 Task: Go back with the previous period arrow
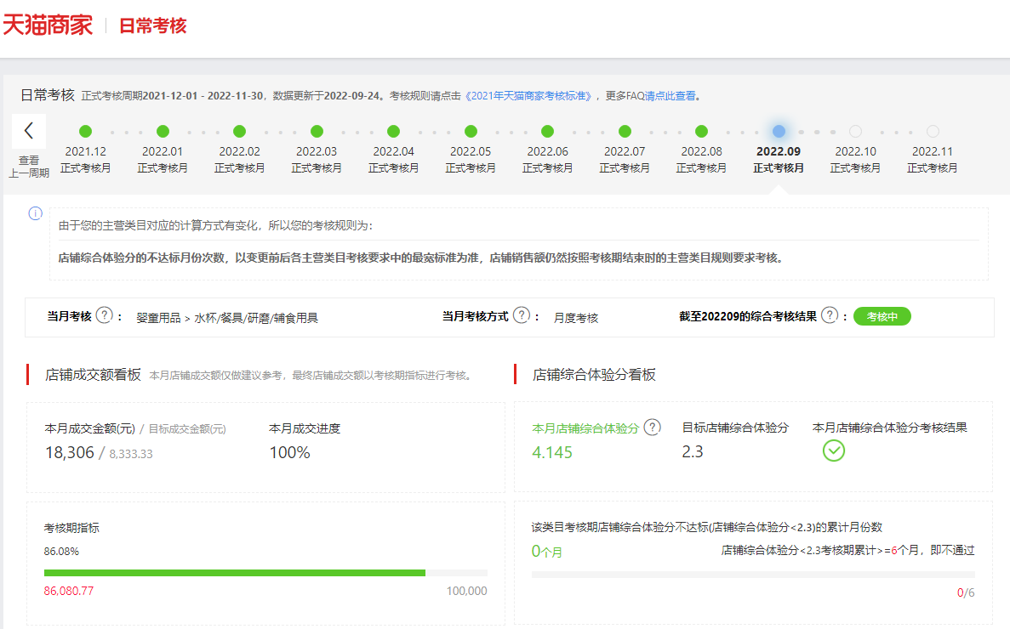(29, 131)
